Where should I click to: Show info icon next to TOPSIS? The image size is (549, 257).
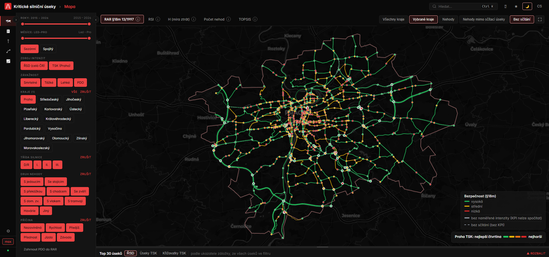pyautogui.click(x=255, y=19)
